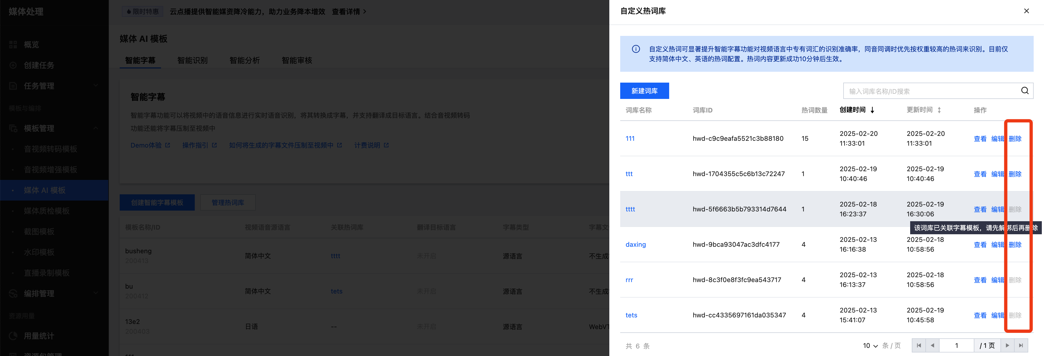Delete the daxing hotword library
Screen dimensions: 1044x356
coord(1015,245)
